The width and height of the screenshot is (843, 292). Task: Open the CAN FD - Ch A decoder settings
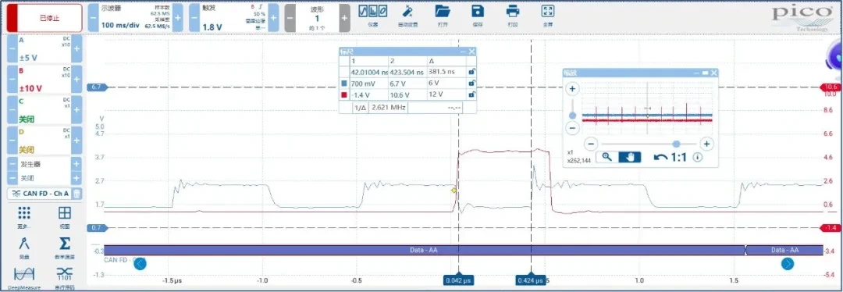[40, 194]
